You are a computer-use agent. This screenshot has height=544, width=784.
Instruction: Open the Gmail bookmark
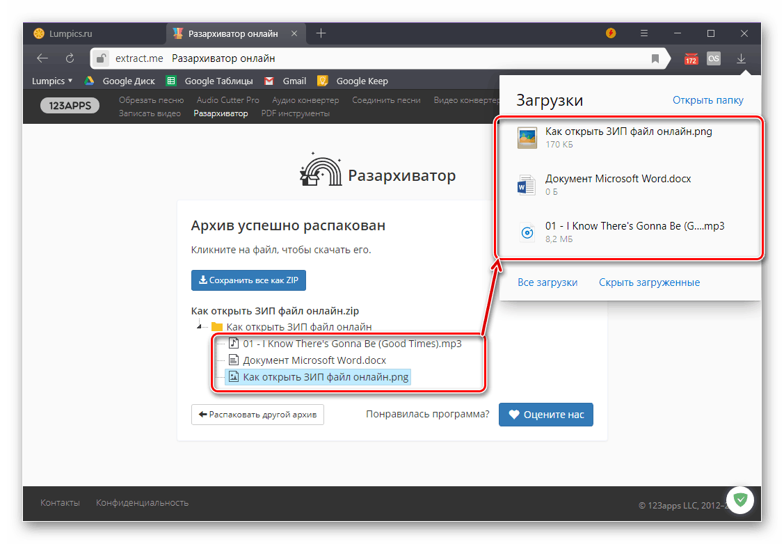(294, 81)
